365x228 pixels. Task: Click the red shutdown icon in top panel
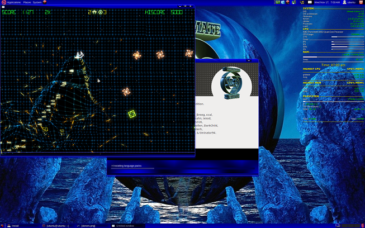click(361, 2)
